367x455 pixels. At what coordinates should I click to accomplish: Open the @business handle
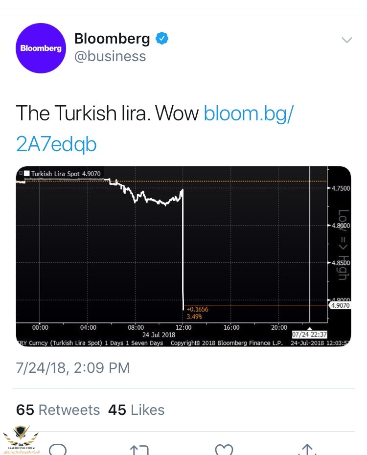110,56
